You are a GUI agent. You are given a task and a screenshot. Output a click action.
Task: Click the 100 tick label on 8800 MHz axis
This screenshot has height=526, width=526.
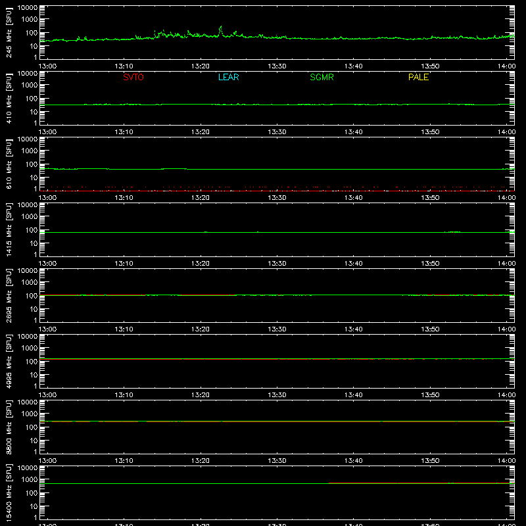pyautogui.click(x=32, y=427)
